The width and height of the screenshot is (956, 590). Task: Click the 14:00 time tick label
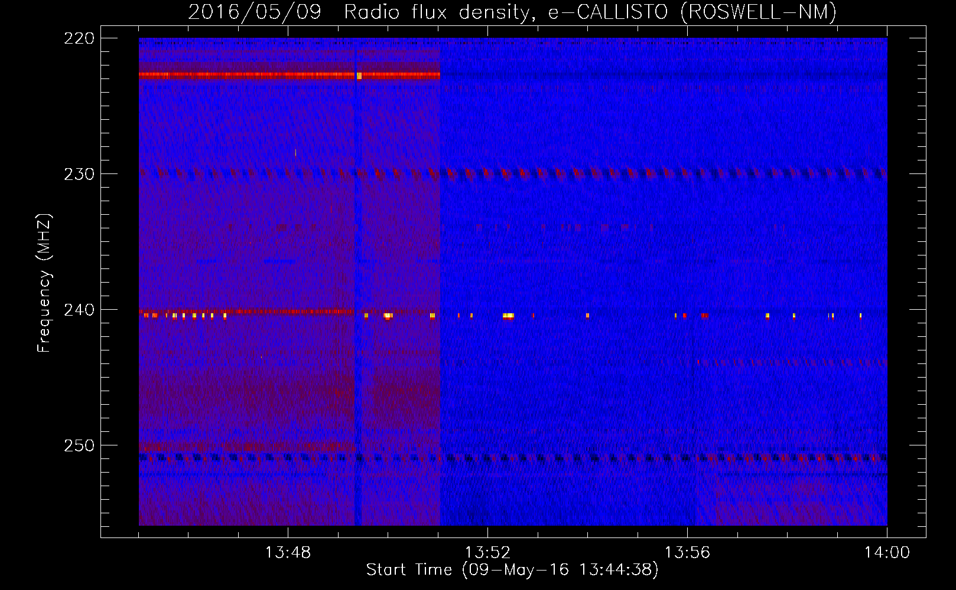(887, 553)
